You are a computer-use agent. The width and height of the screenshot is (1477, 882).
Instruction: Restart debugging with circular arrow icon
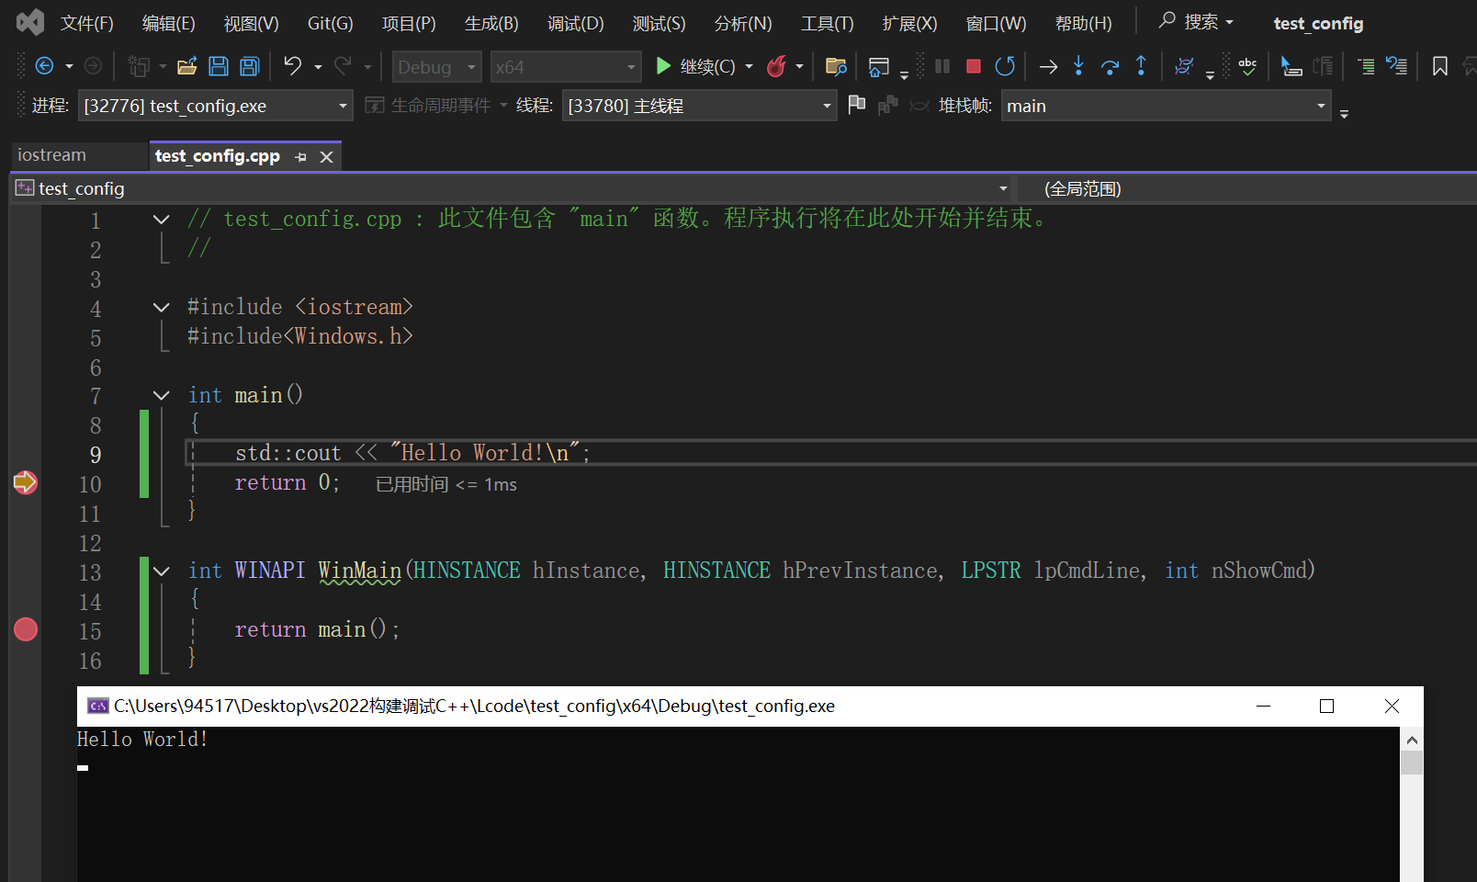pyautogui.click(x=1005, y=66)
